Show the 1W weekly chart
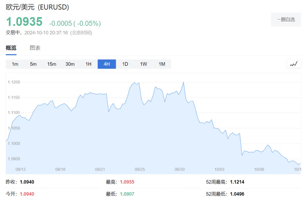Viewport: 307px width, 200px height. pyautogui.click(x=144, y=64)
